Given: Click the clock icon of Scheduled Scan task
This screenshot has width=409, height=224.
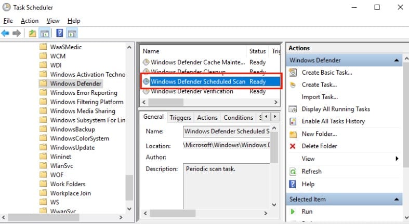Looking at the screenshot, I should (146, 81).
